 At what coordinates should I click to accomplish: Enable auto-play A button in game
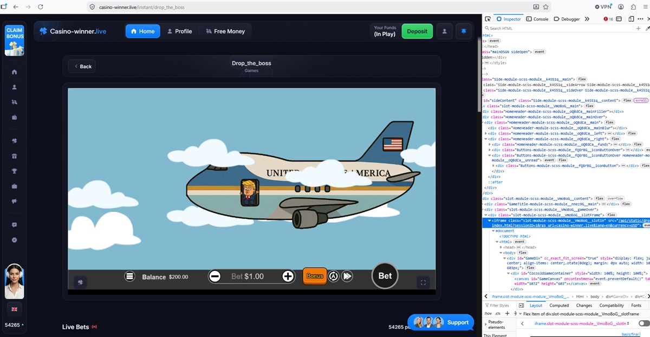point(334,276)
